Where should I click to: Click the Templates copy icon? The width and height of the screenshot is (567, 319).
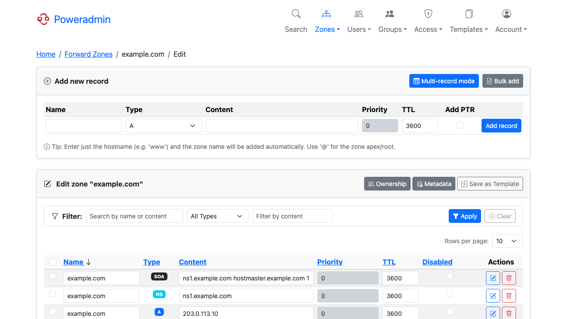pyautogui.click(x=469, y=14)
